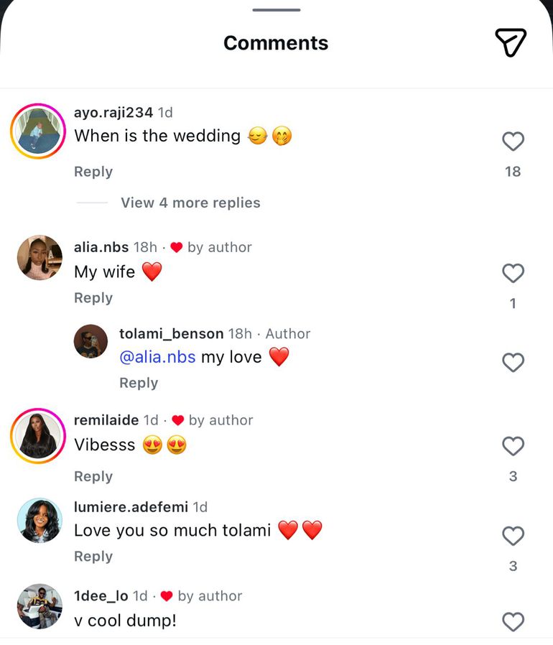Open remilaide username link
The image size is (553, 645).
coord(106,420)
